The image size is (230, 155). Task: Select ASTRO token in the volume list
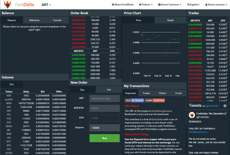click(9, 153)
